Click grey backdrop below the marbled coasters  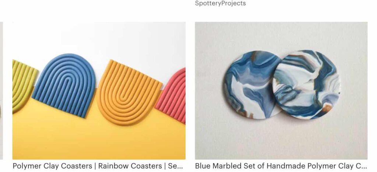281,140
